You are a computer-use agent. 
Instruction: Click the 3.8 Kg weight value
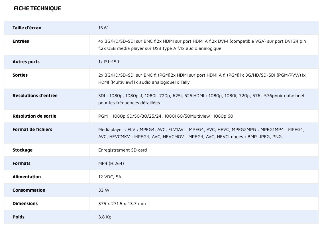(x=105, y=217)
